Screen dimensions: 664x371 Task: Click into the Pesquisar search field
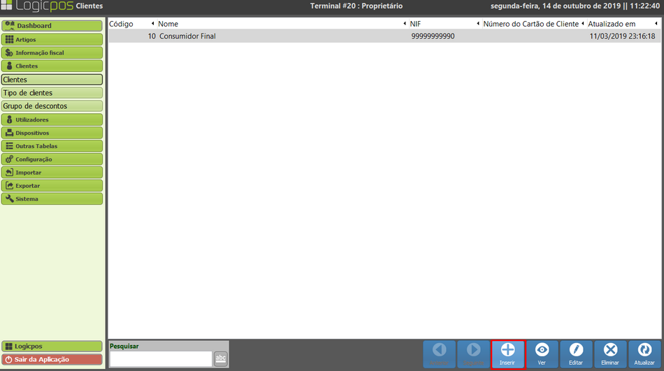[x=161, y=358]
